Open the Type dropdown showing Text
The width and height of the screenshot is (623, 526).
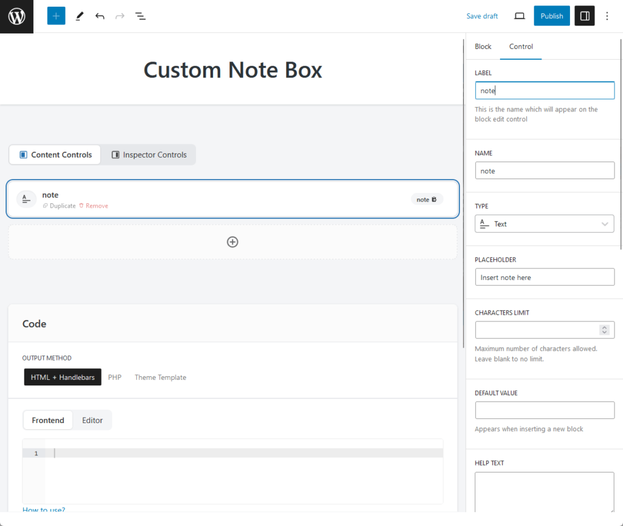click(545, 224)
